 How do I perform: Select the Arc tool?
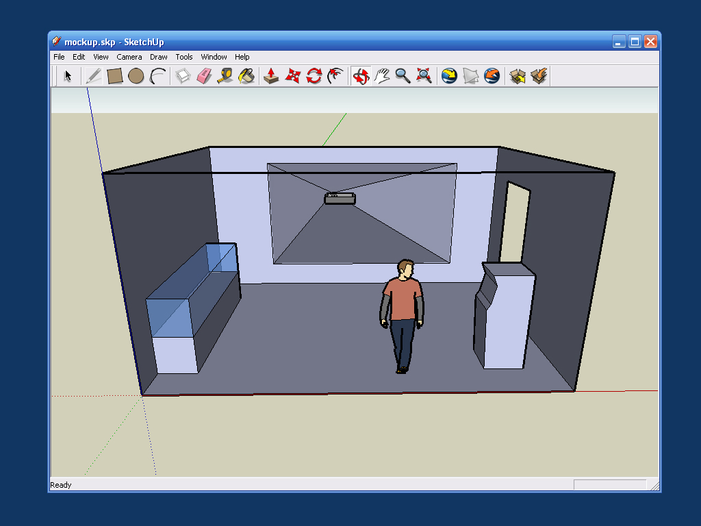(x=158, y=76)
